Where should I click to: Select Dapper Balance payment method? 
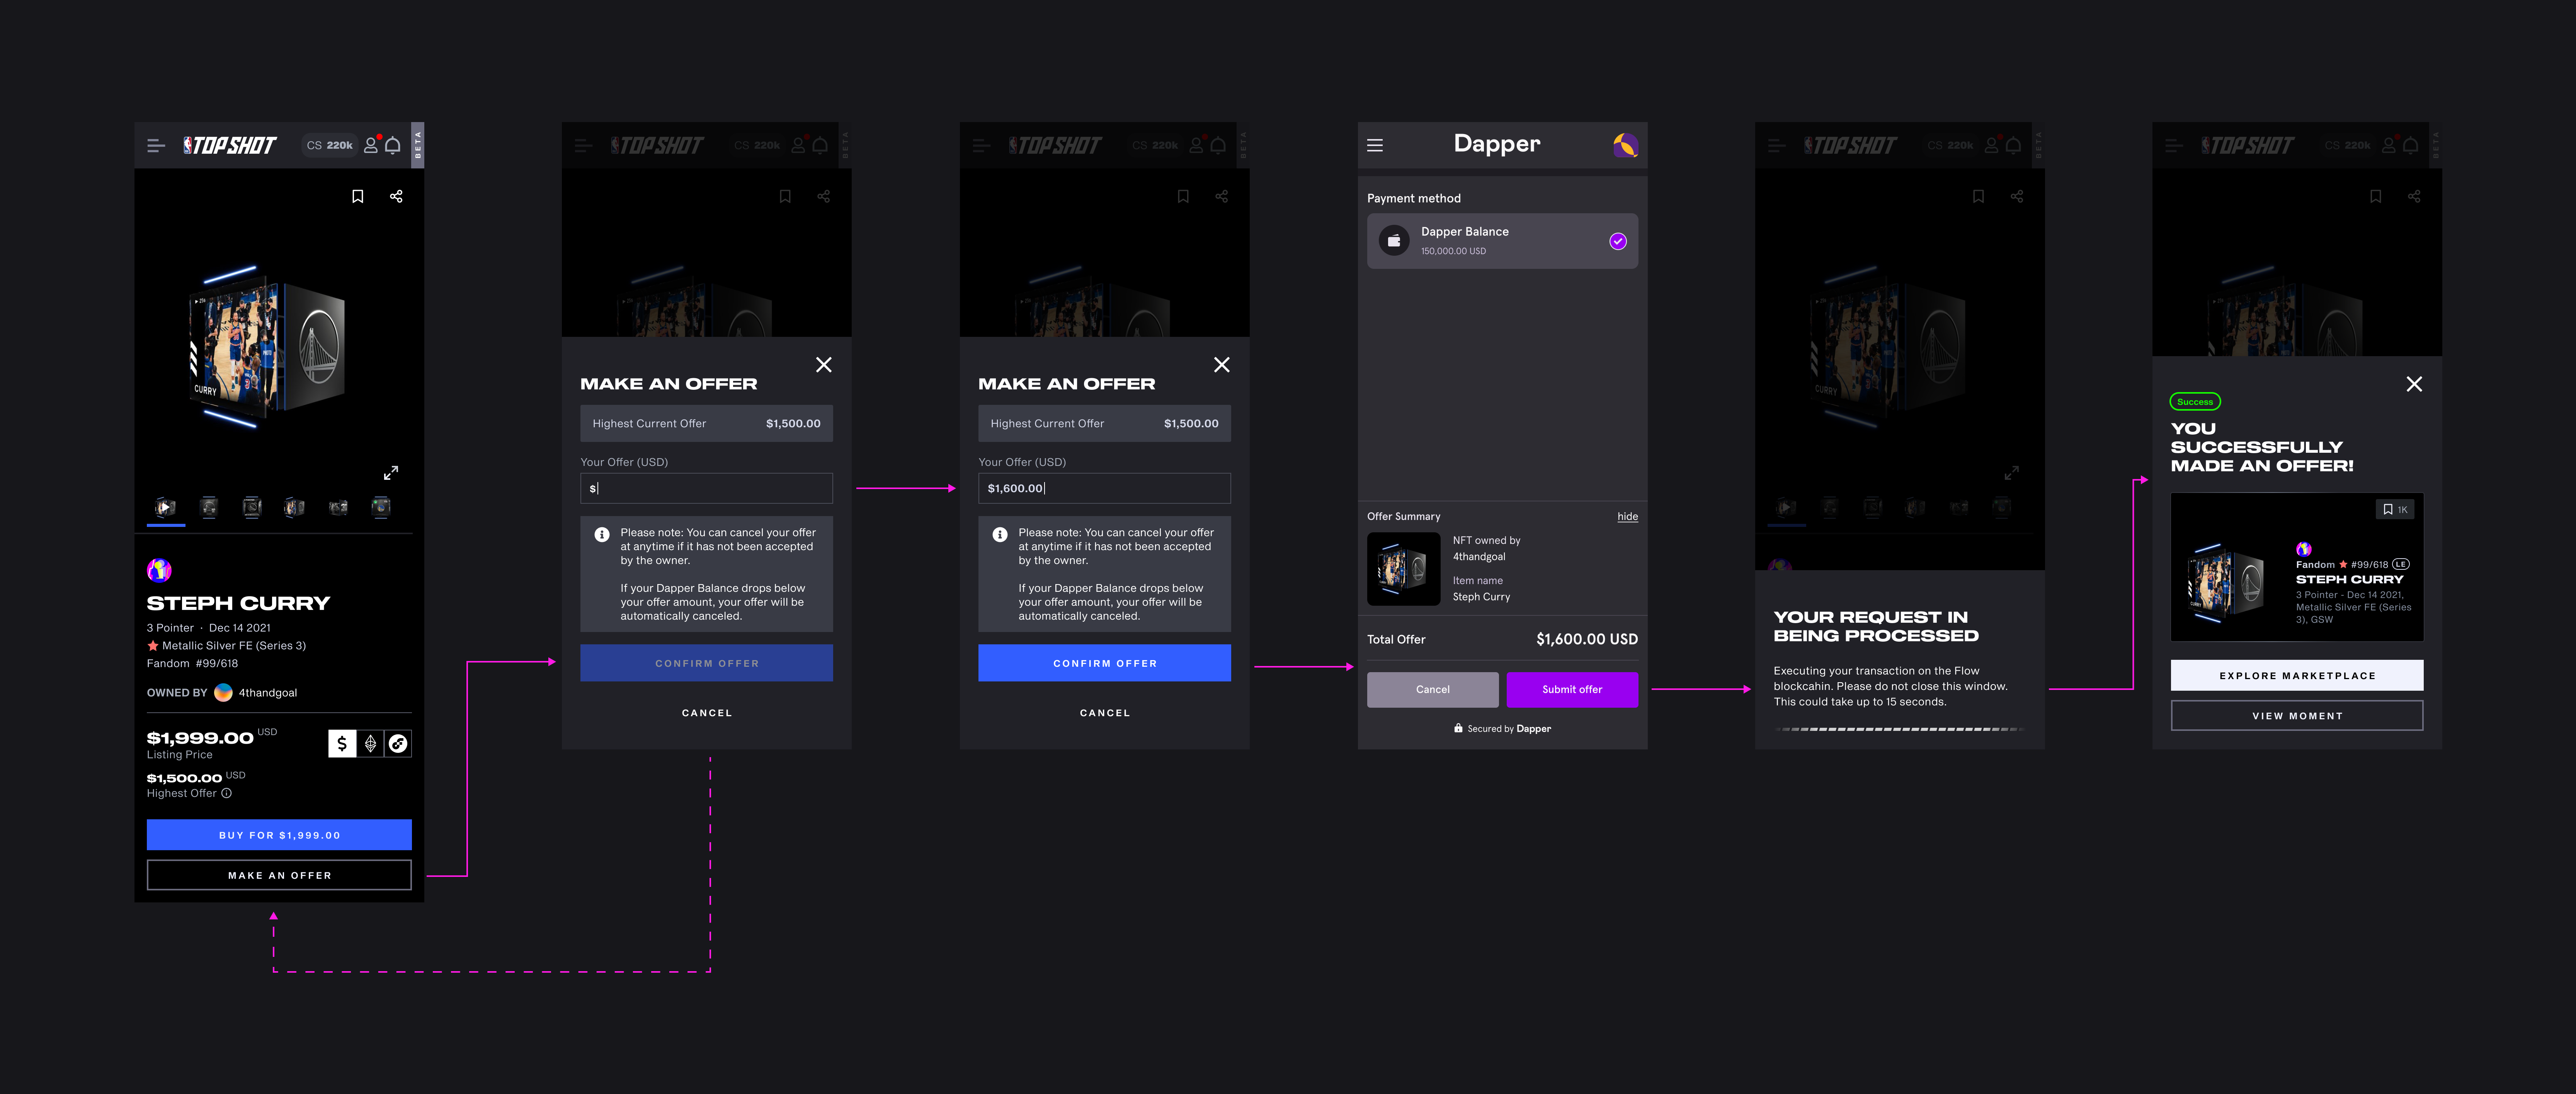tap(1501, 241)
